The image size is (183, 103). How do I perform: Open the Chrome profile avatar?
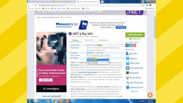[x=150, y=5]
